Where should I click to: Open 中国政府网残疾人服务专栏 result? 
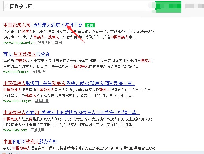click(30, 142)
